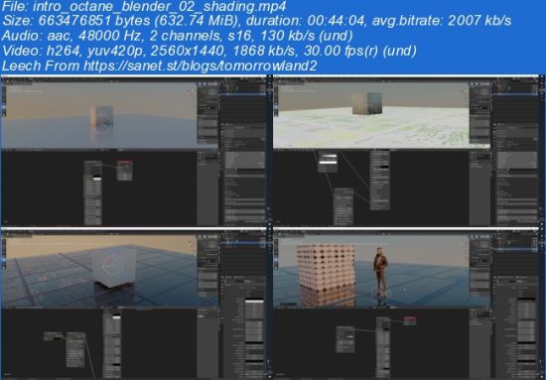Screen dimensions: 546x380
Task: Select the stacked orange cubes block
Action: [326, 268]
